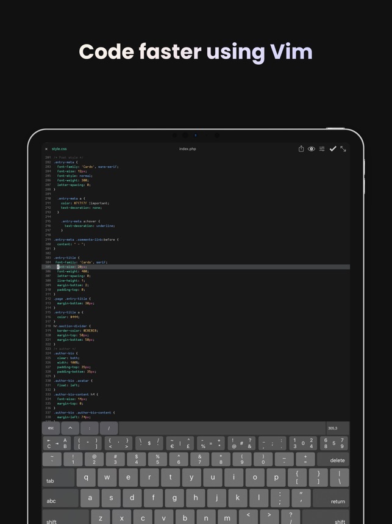Tap the abc key
The width and height of the screenshot is (392, 524).
(x=60, y=498)
